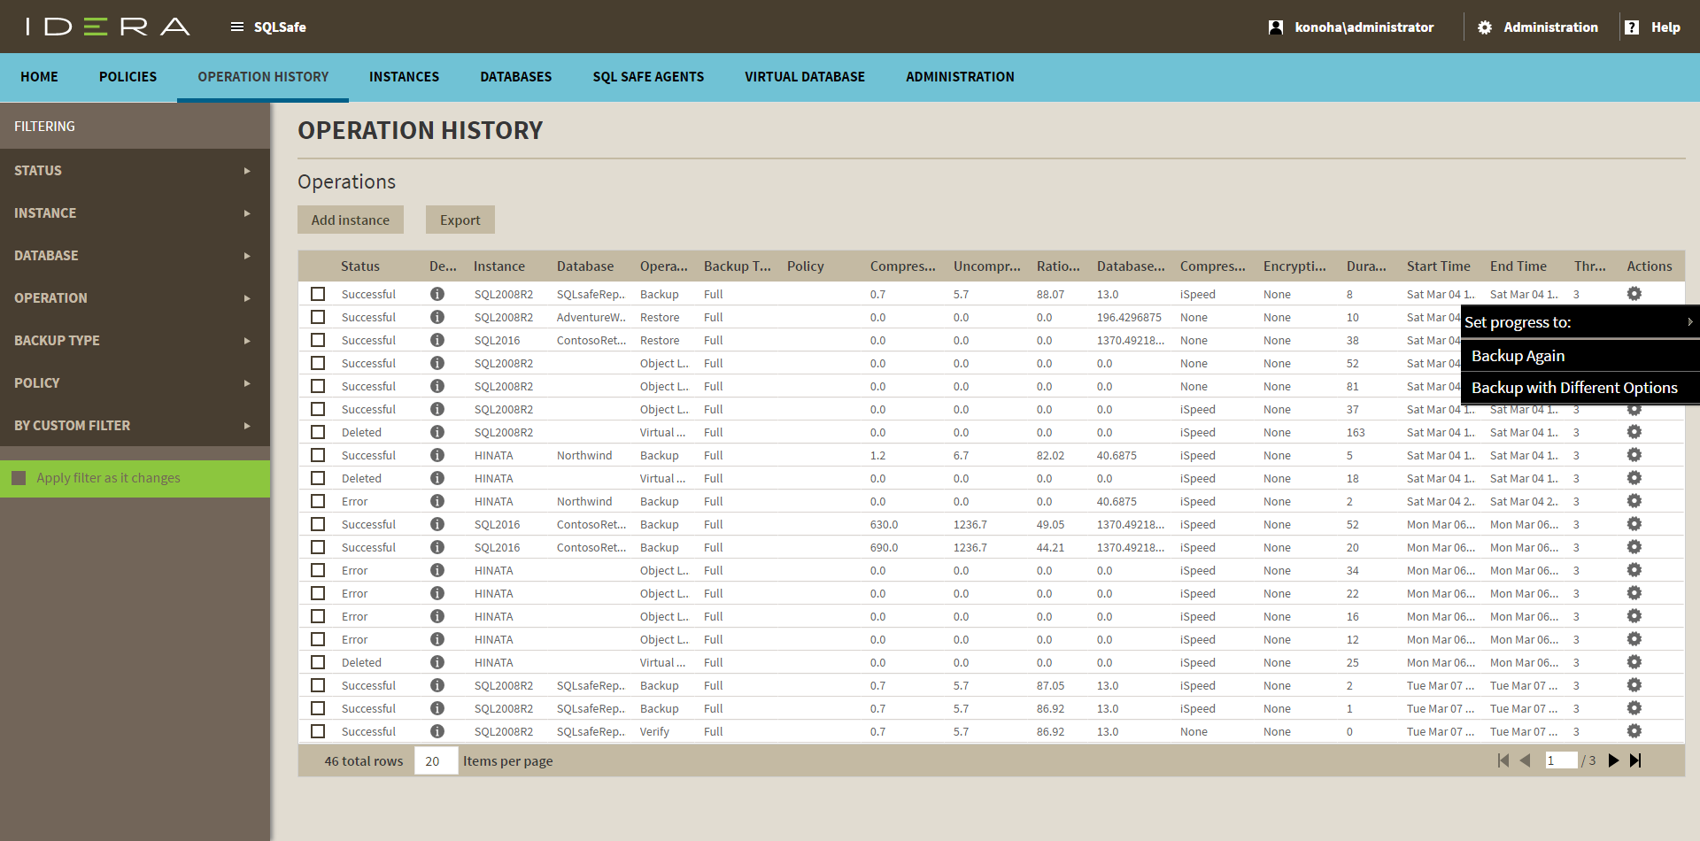Open the SQLSafe hamburger menu icon
1700x841 pixels.
tap(236, 27)
